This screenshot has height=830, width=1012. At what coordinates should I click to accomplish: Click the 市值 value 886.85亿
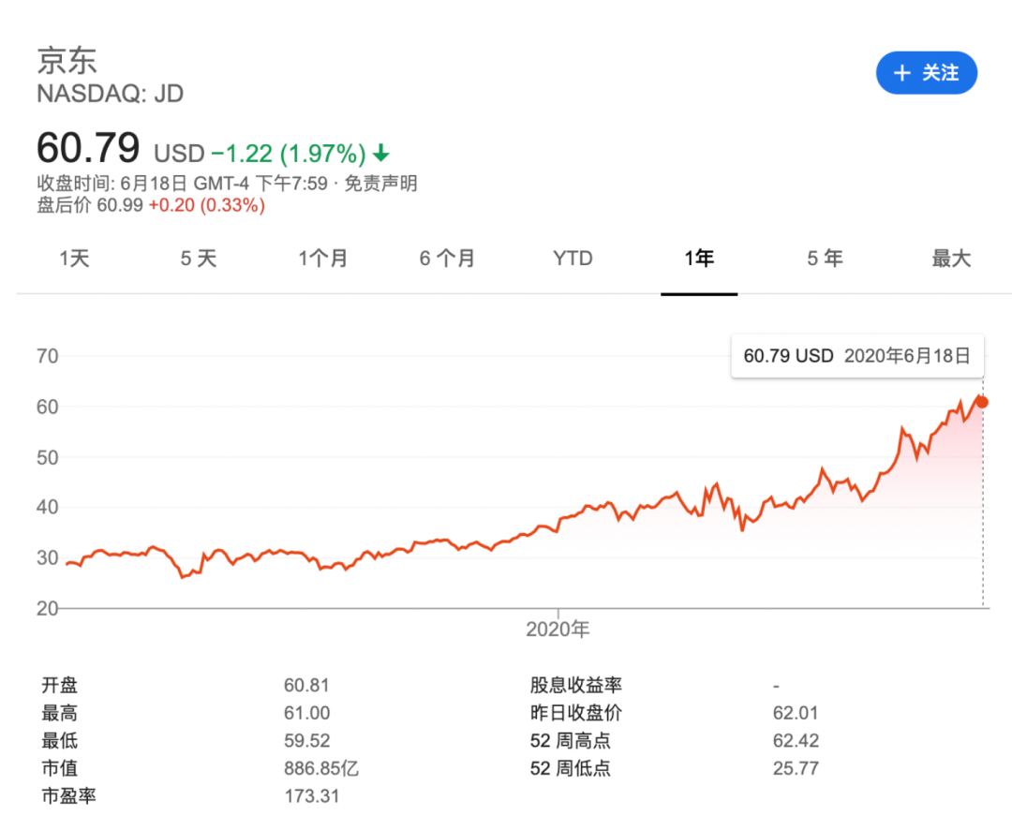coord(321,768)
